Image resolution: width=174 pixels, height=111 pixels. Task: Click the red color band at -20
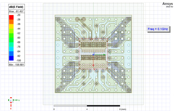click(x=11, y=17)
